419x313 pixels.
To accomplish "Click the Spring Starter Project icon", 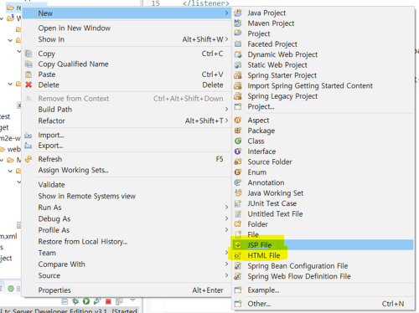I will coord(238,75).
